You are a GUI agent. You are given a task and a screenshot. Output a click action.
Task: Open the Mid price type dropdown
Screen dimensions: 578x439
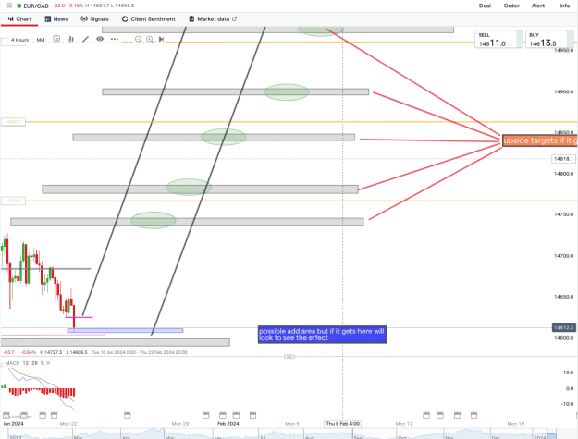41,40
